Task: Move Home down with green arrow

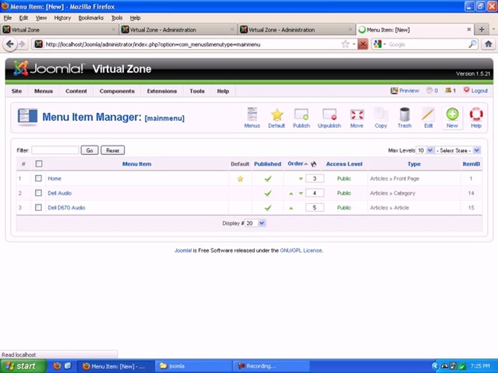Action: point(300,179)
